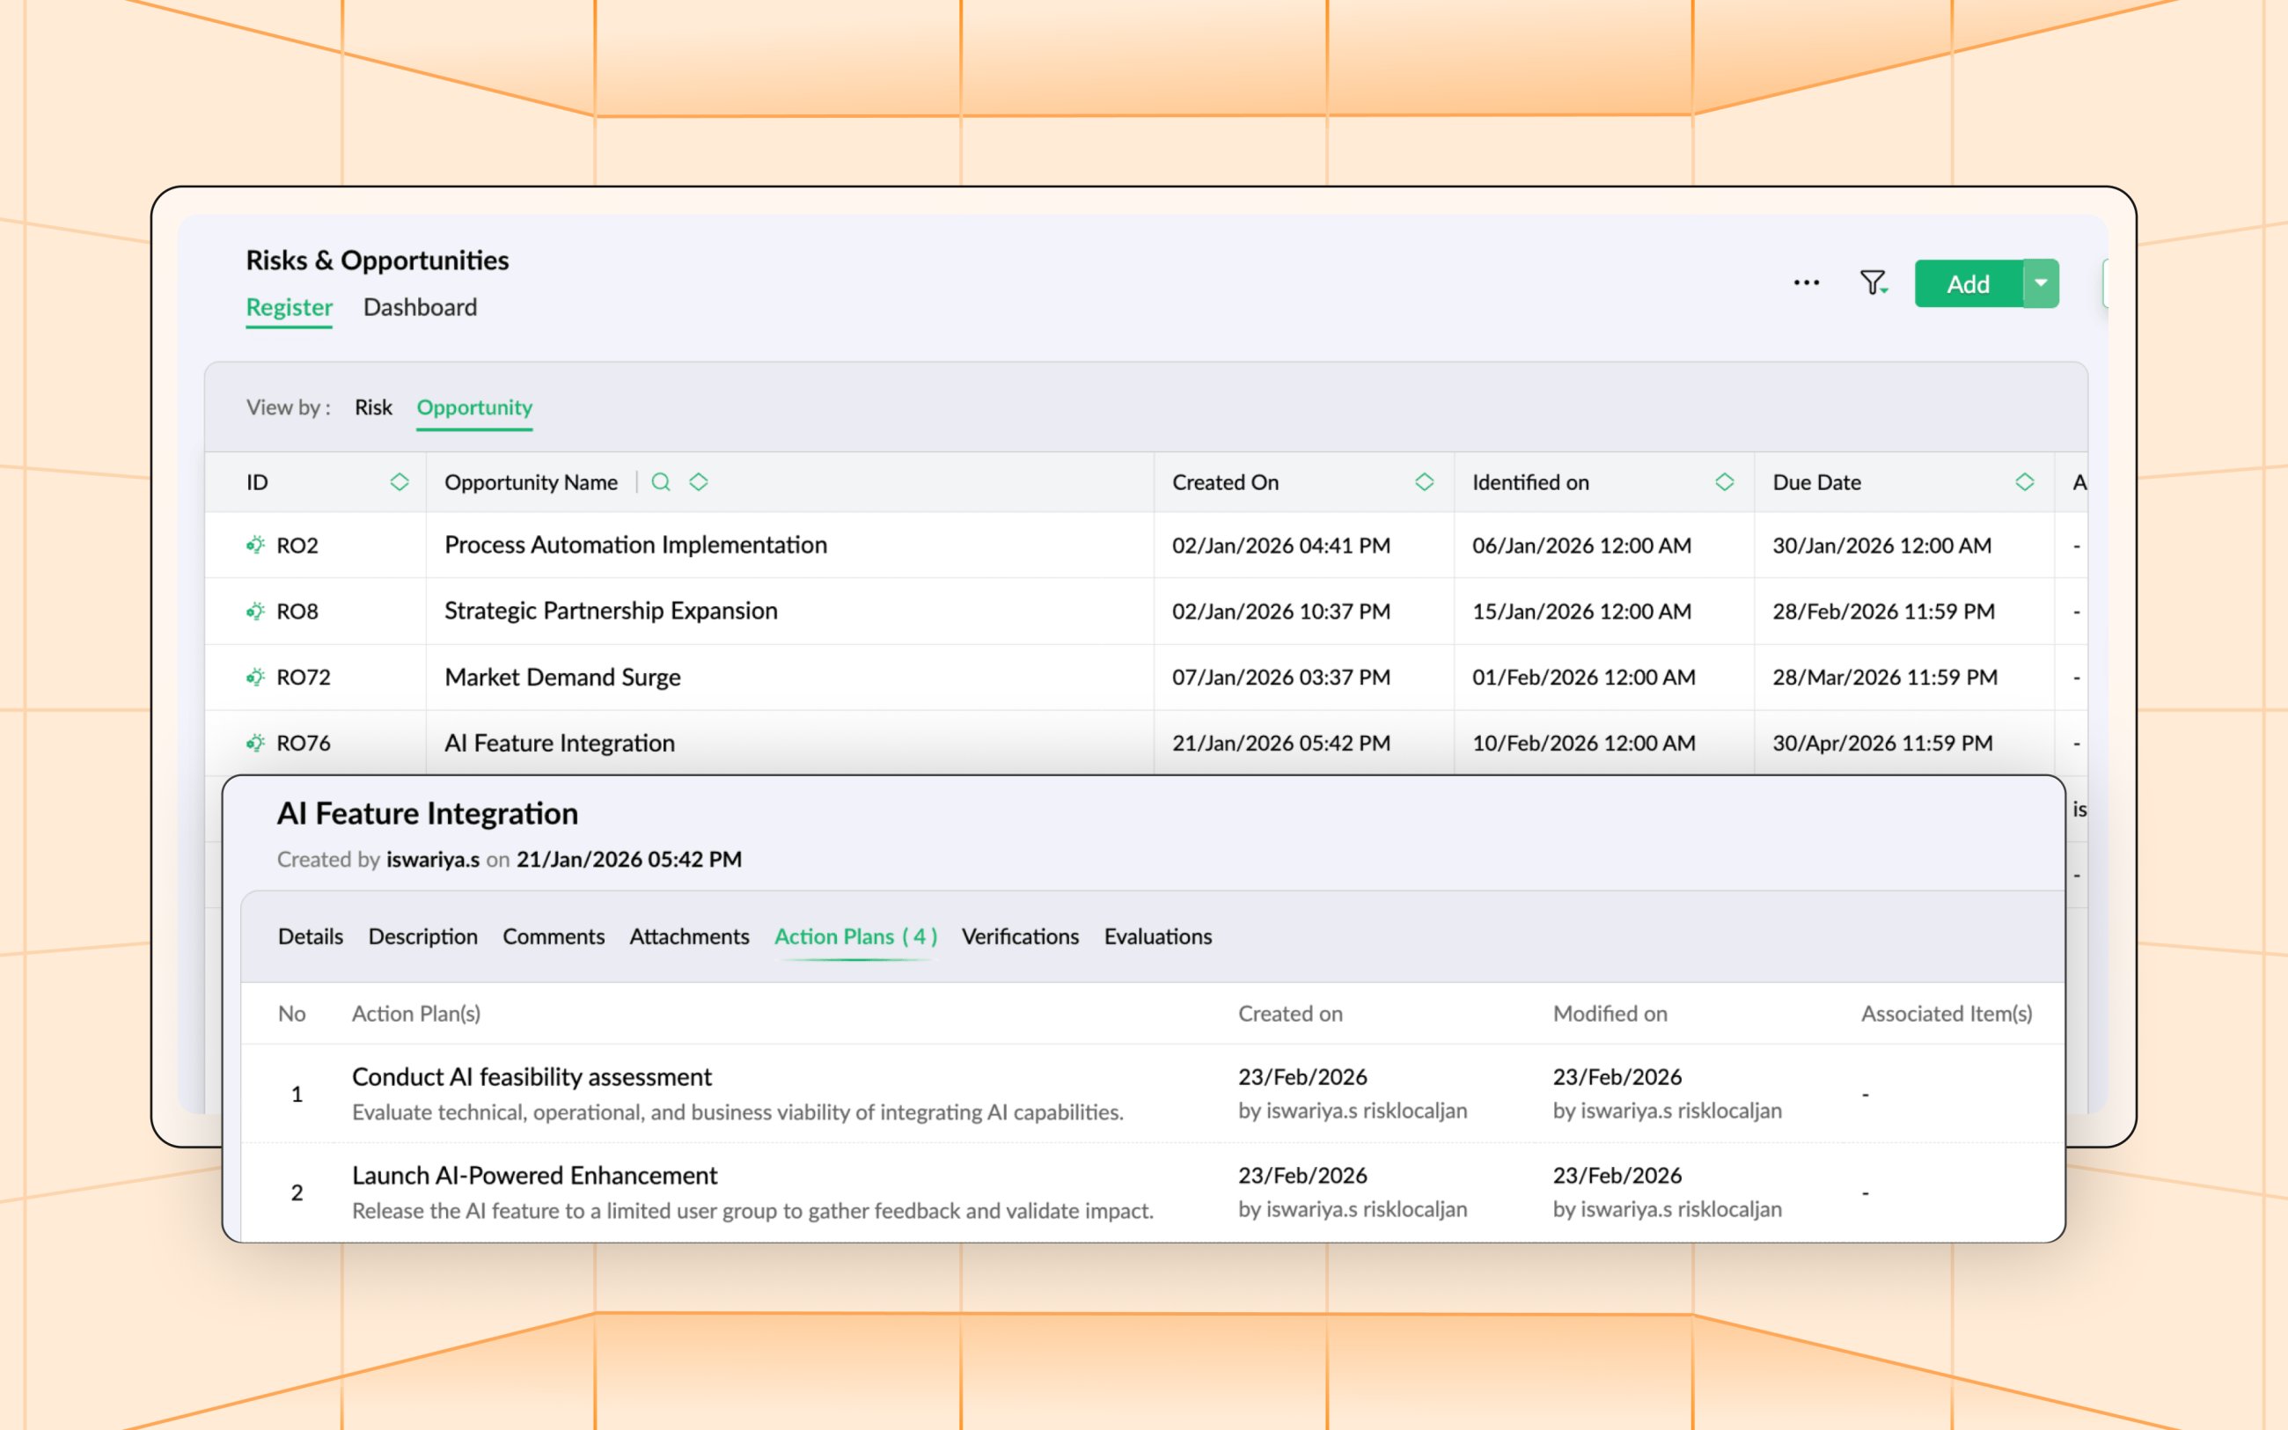Open the Strategic Partnership Expansion row

tap(611, 611)
